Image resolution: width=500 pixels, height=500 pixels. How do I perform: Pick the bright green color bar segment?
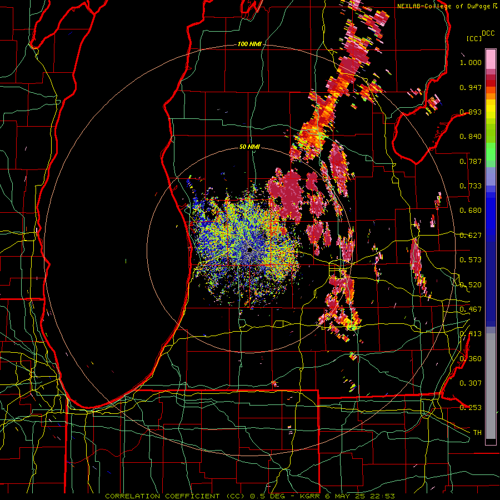click(x=491, y=152)
